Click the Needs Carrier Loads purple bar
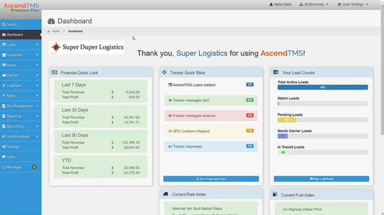The image size is (384, 215). coord(283,136)
